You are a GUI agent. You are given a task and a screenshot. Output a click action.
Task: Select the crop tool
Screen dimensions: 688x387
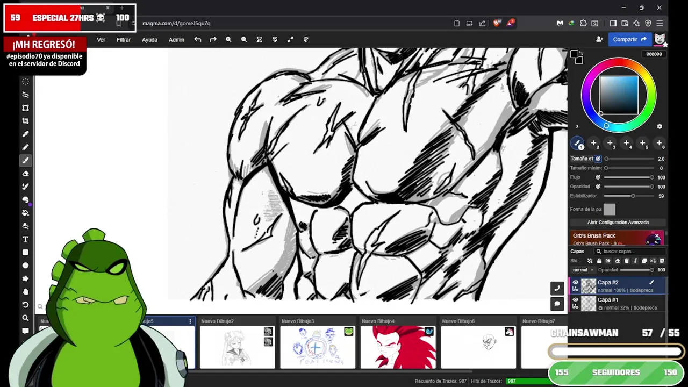pyautogui.click(x=25, y=121)
